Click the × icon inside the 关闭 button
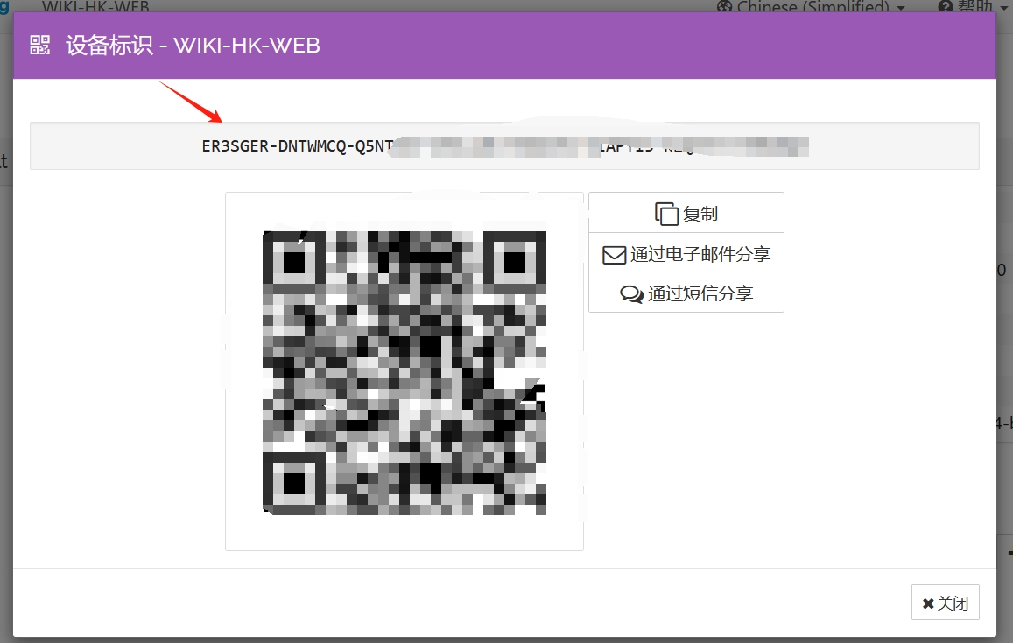 tap(928, 603)
